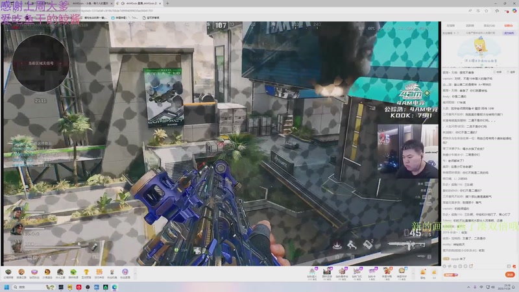Viewport: 519px width, 292px height.
Task: Click the yellow icon right of the bell
Action: [x=434, y=272]
